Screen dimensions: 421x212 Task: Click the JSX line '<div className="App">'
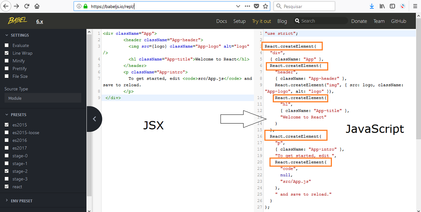[130, 33]
